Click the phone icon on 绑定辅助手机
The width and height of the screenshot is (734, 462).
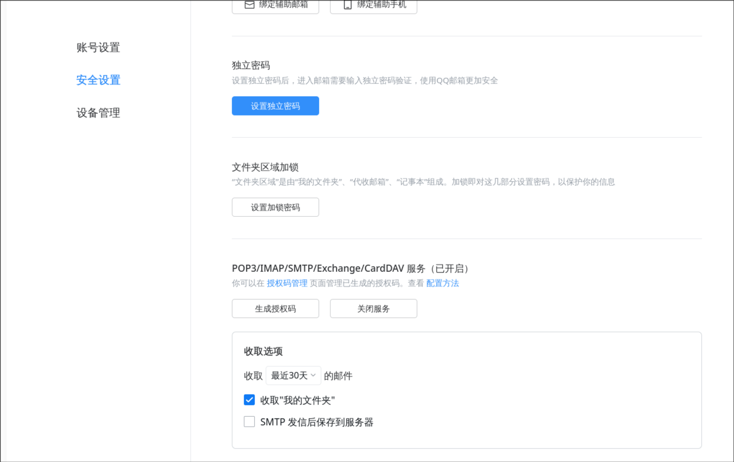point(347,4)
